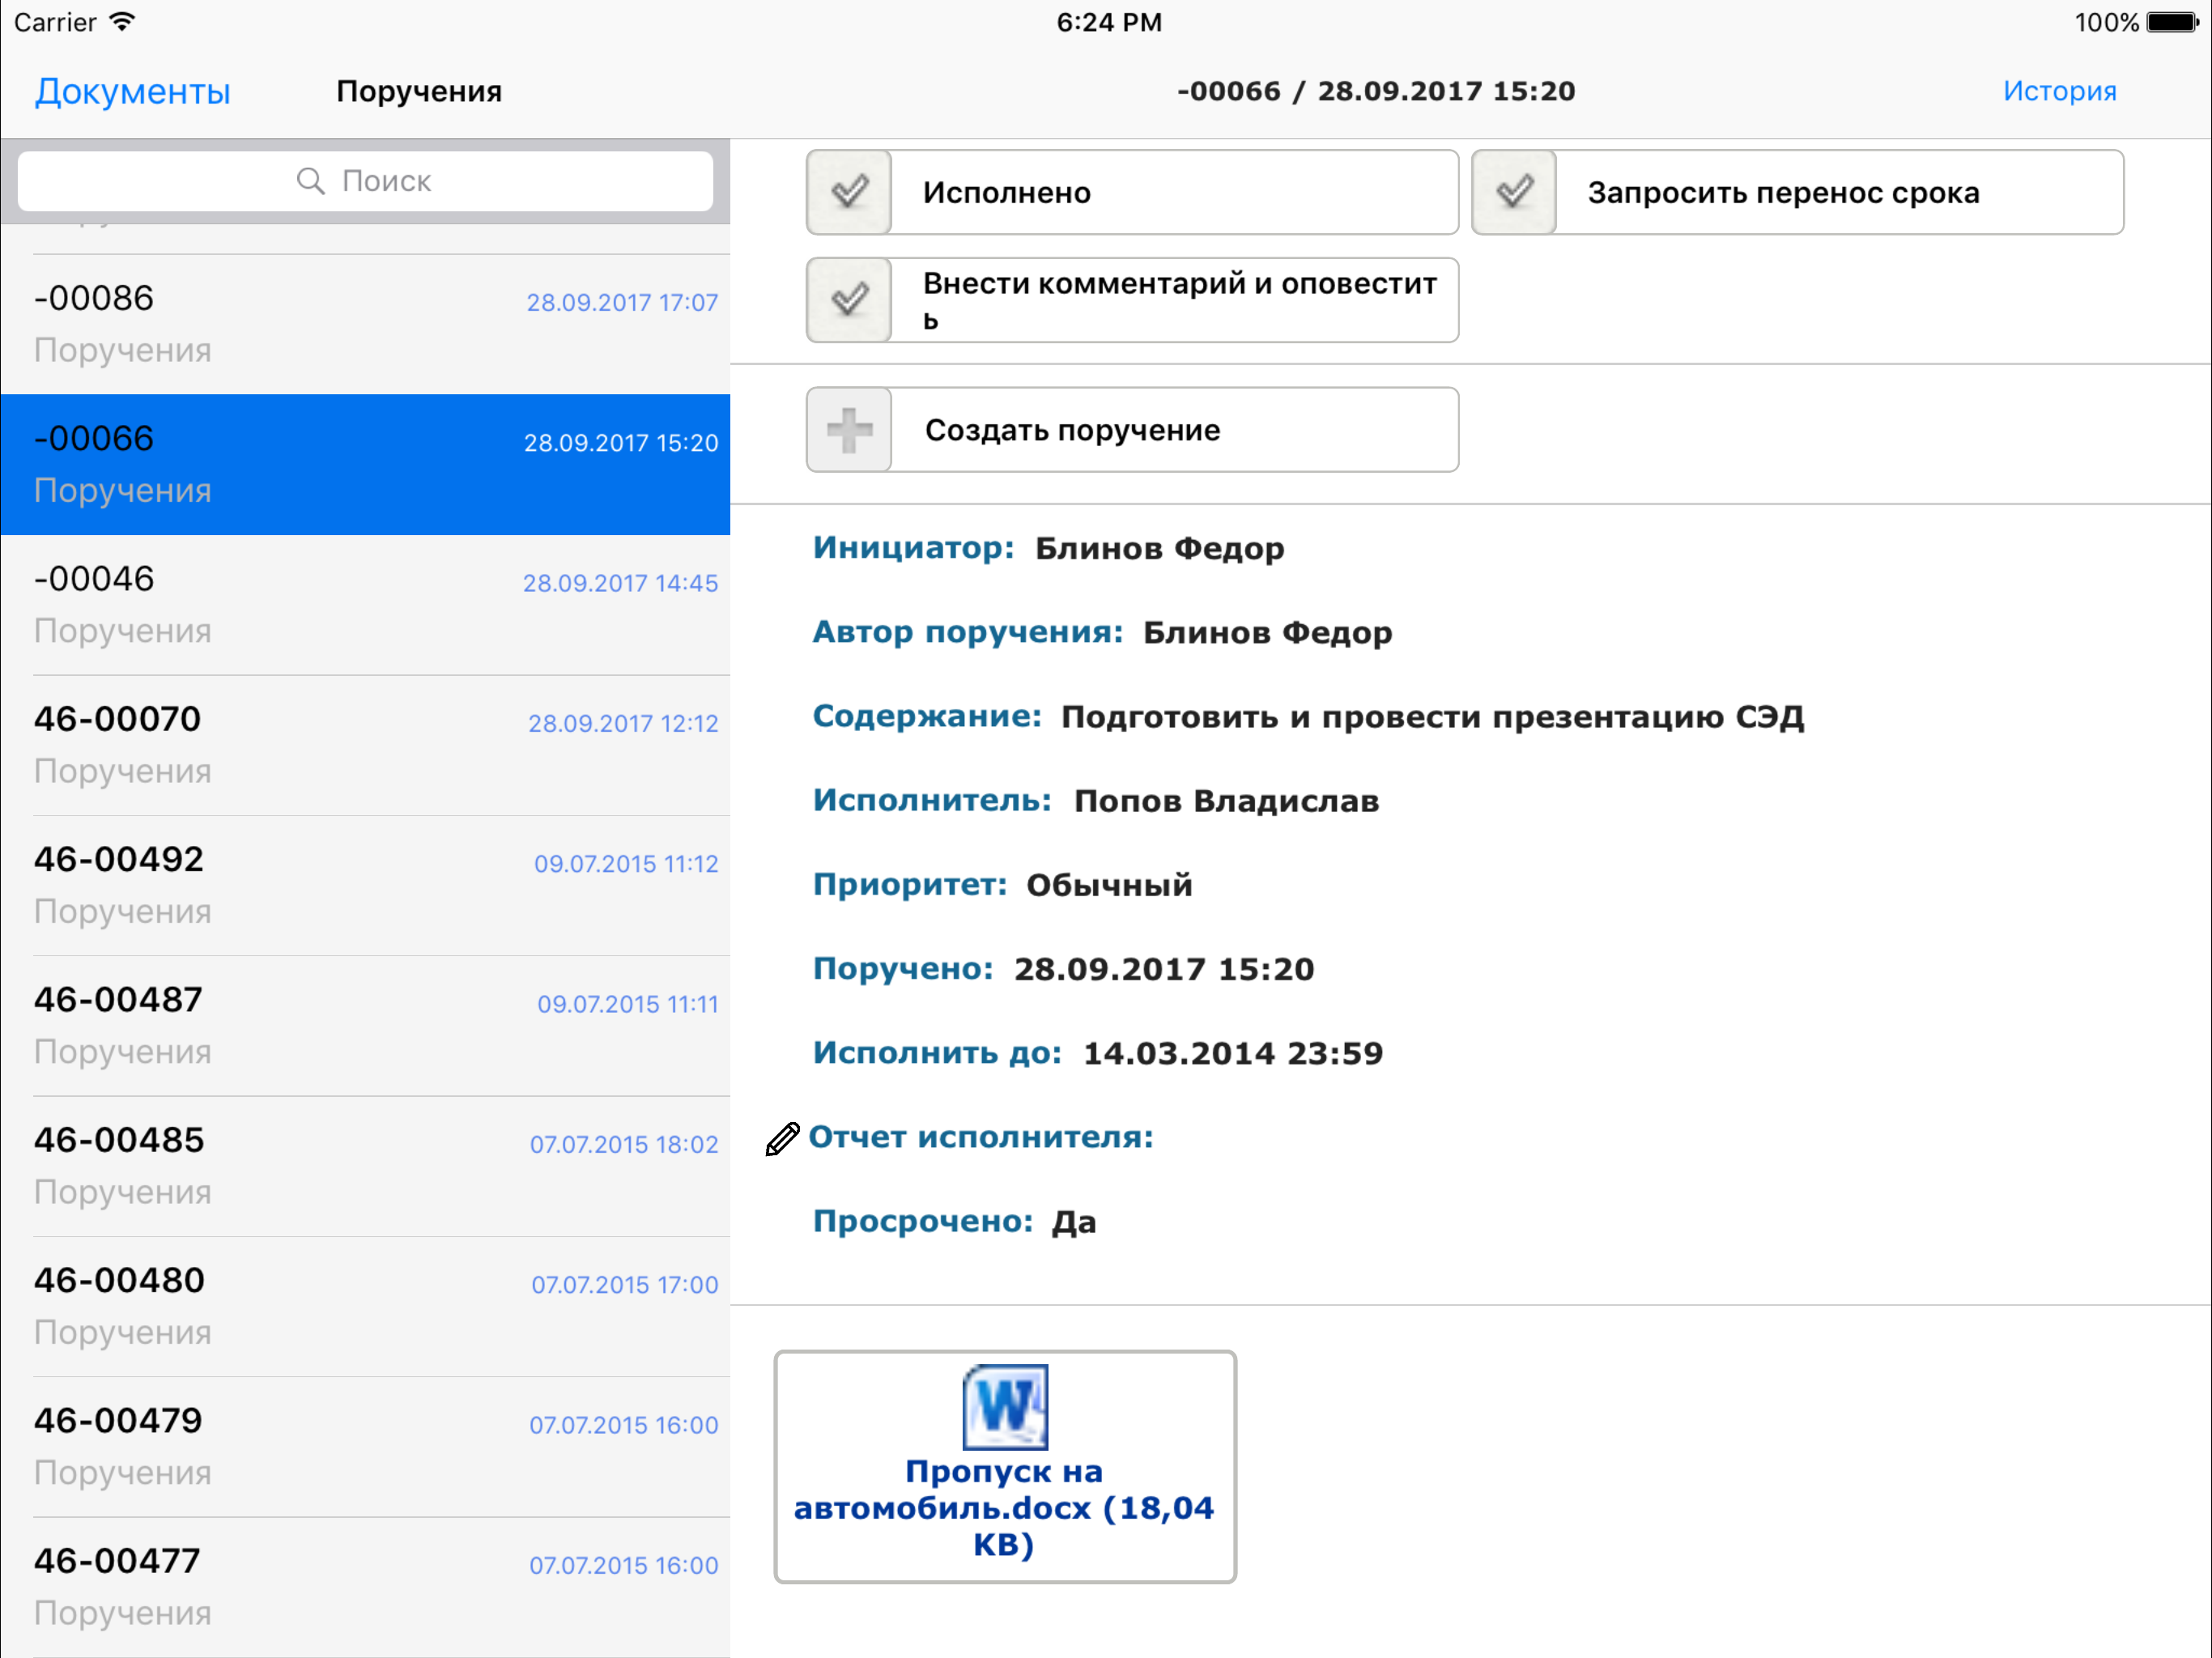Tap date 09.07.2015 11:11 in list

coord(628,1004)
